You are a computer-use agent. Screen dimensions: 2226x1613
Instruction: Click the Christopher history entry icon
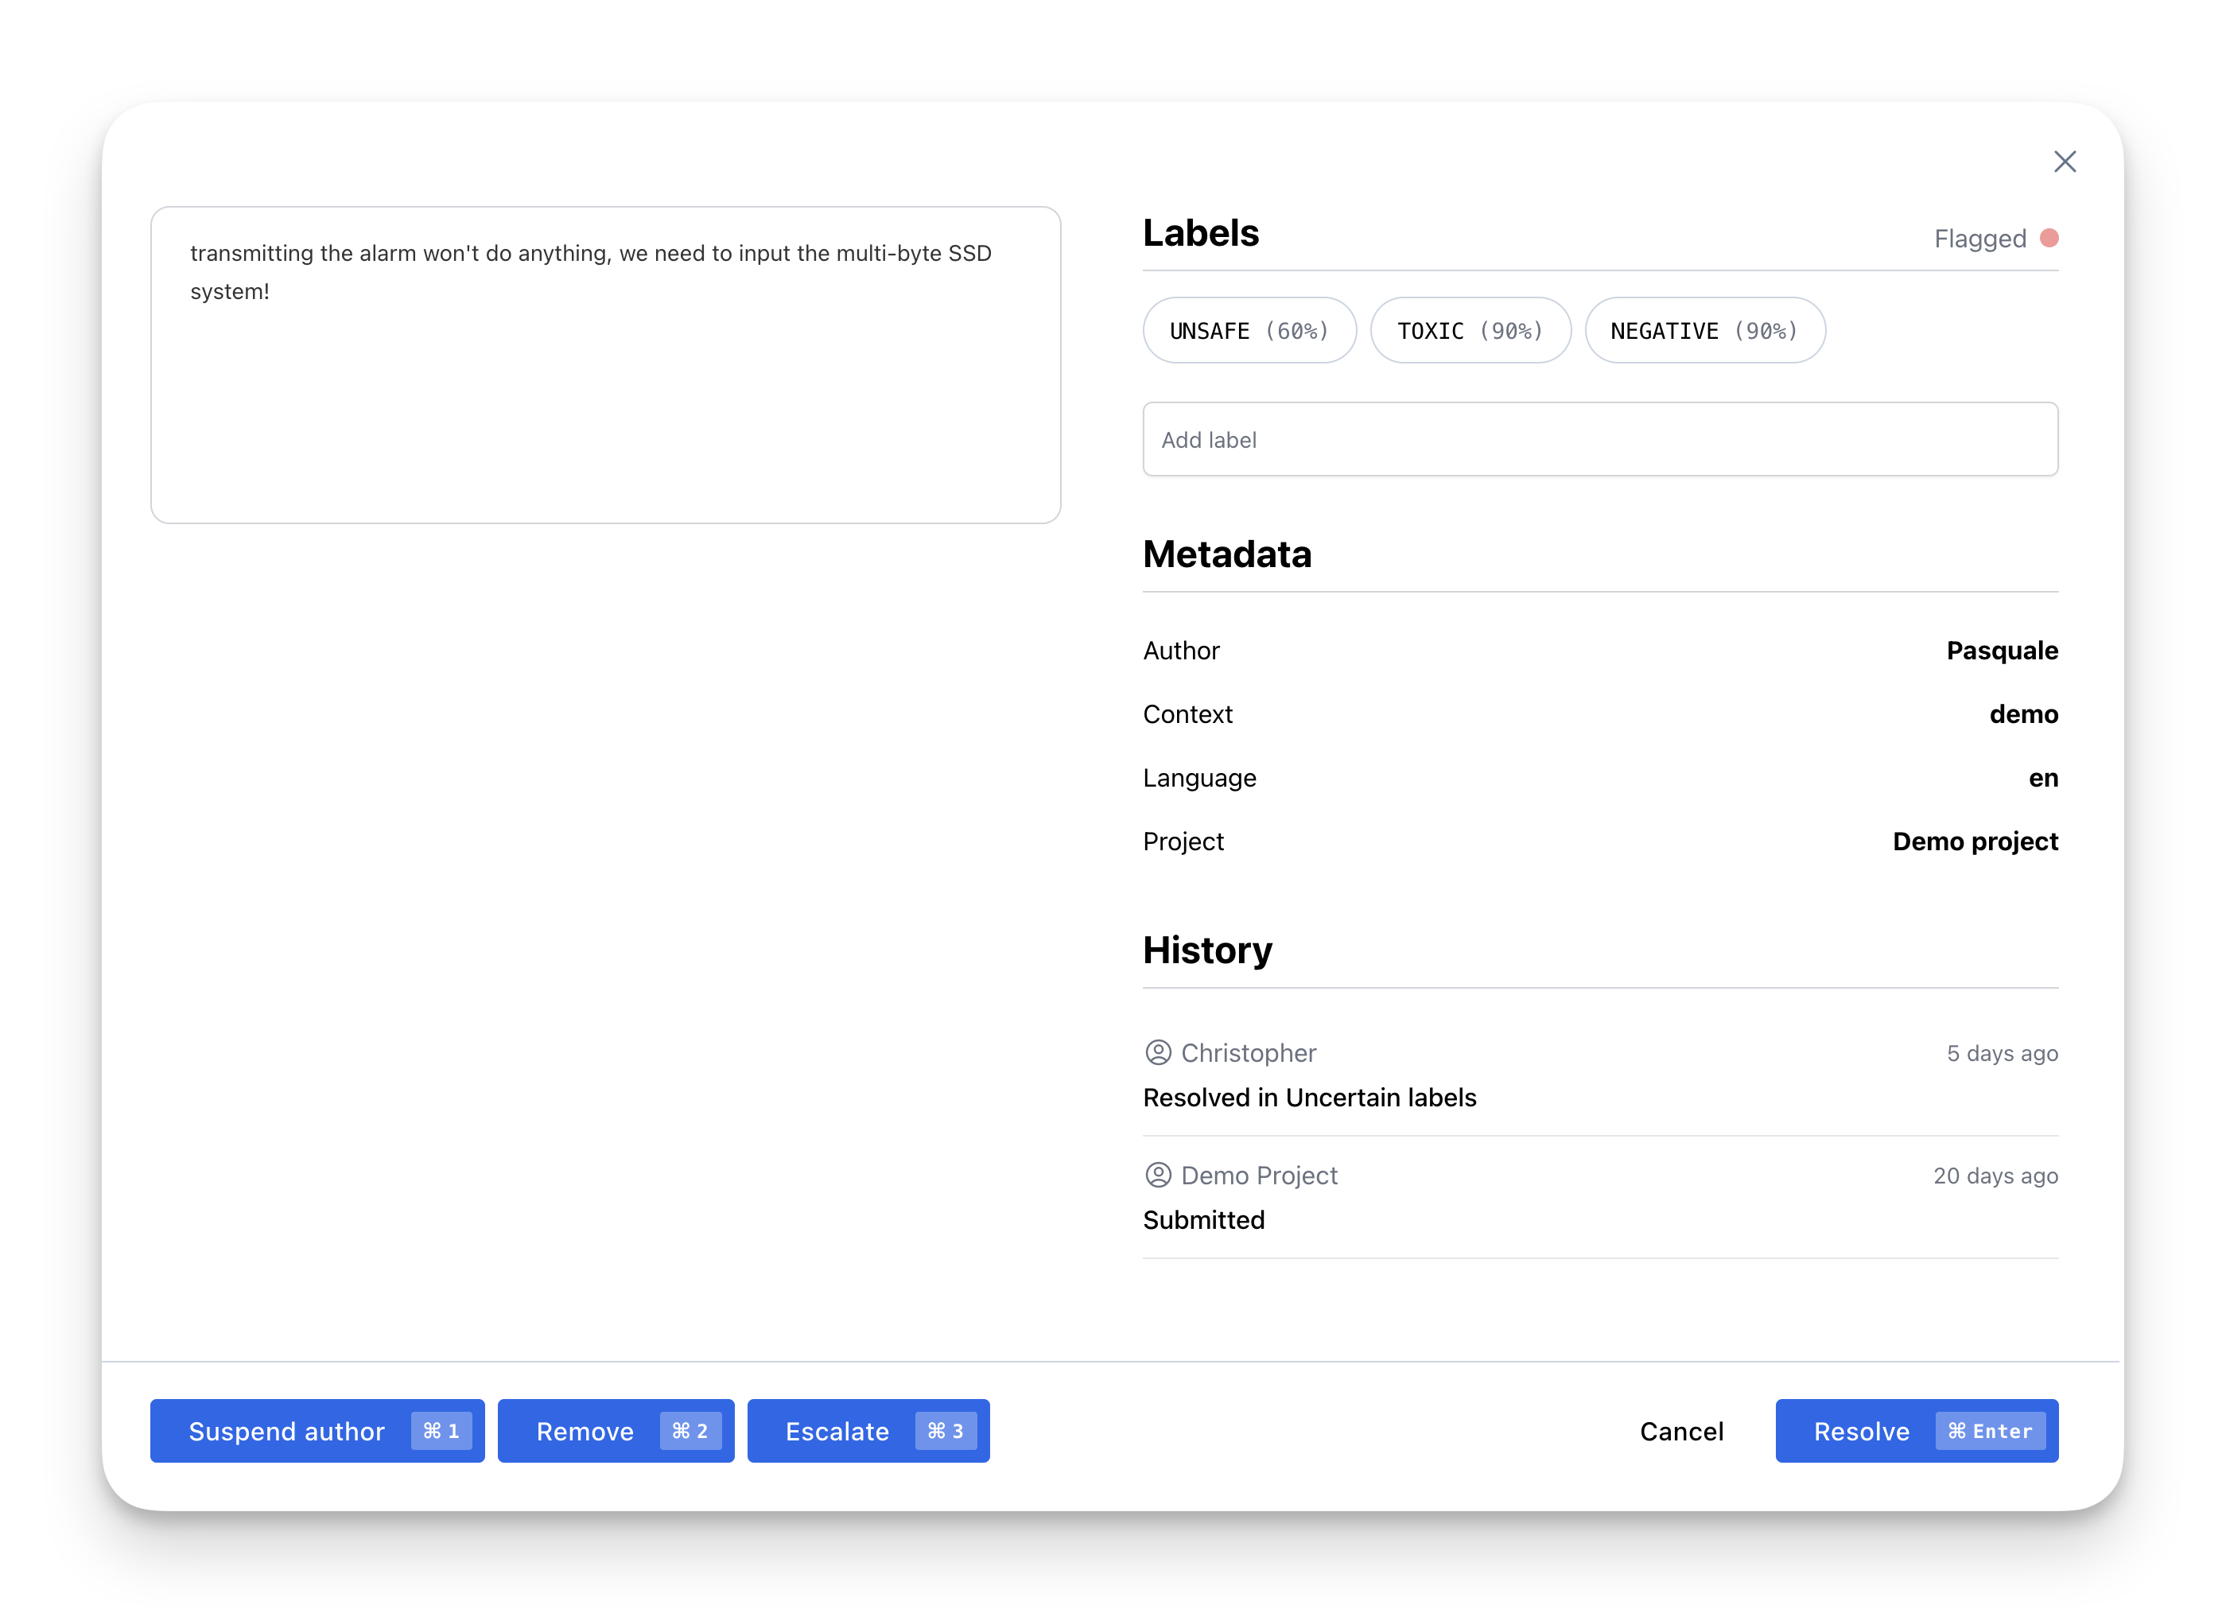(x=1156, y=1051)
